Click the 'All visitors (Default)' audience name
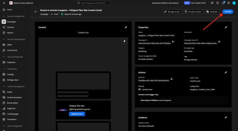The width and height of the screenshot is (238, 131). pos(146,126)
